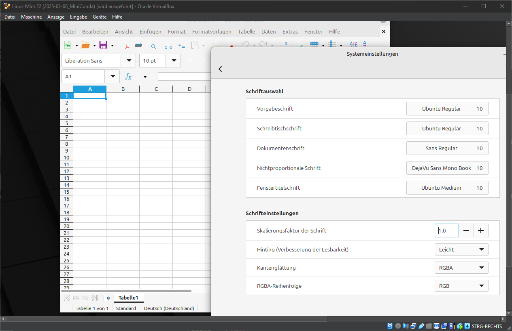Click the Calc formula input line
512x331 pixels.
[184, 76]
